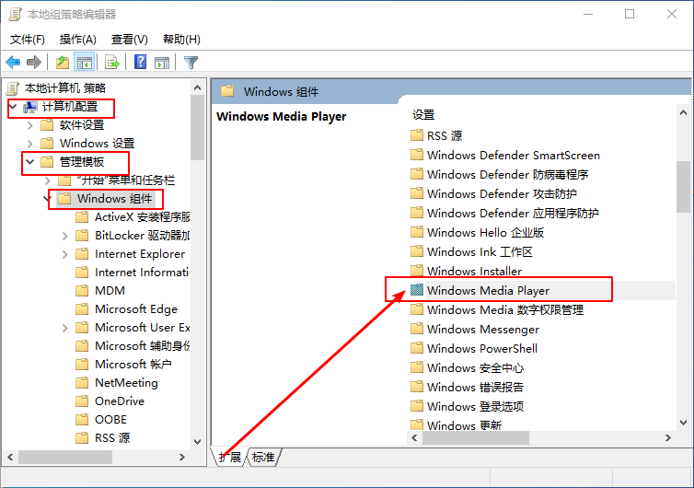Click the Up one level folder icon
Viewport: 694px width, 488px height.
coord(62,63)
